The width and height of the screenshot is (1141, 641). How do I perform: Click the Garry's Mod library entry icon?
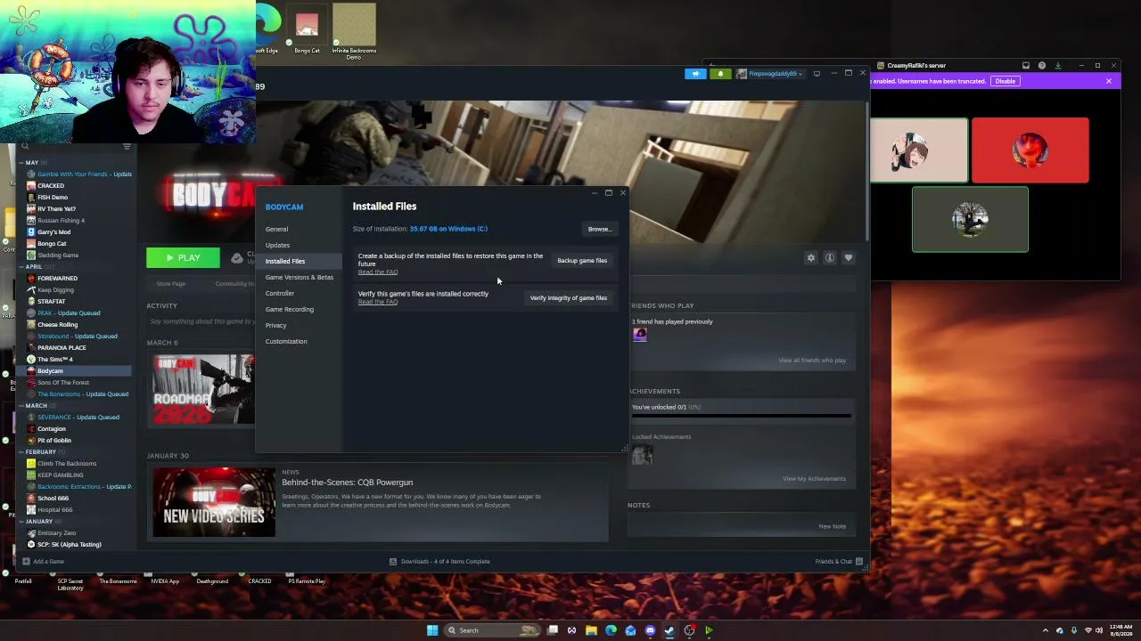click(31, 232)
